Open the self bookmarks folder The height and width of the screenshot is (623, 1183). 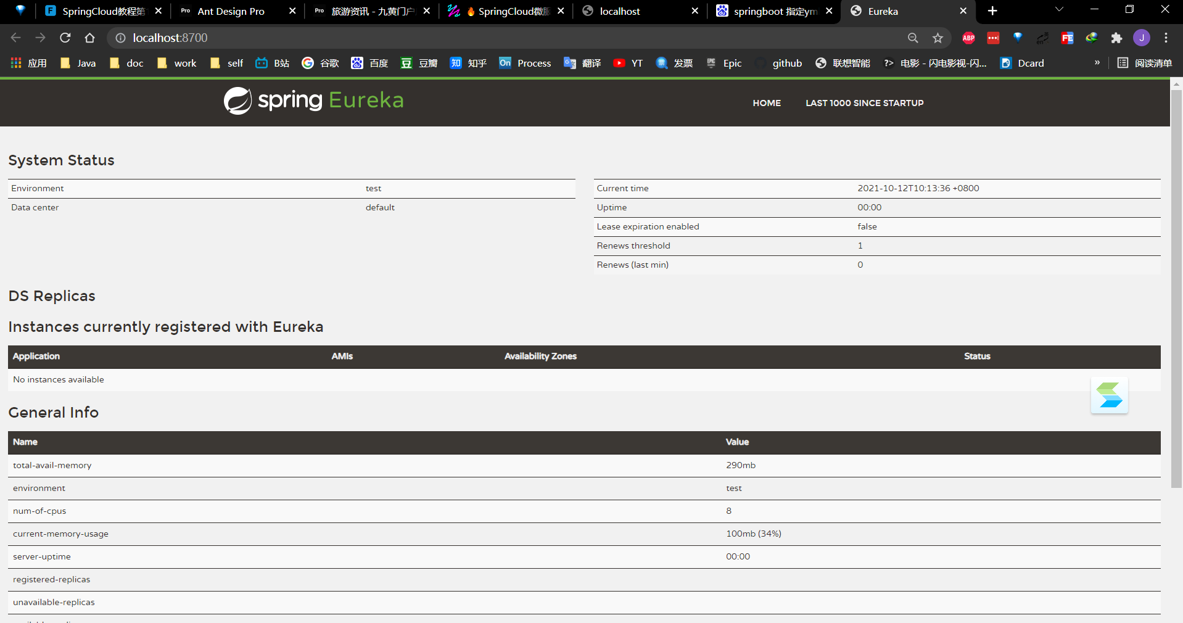coord(227,63)
